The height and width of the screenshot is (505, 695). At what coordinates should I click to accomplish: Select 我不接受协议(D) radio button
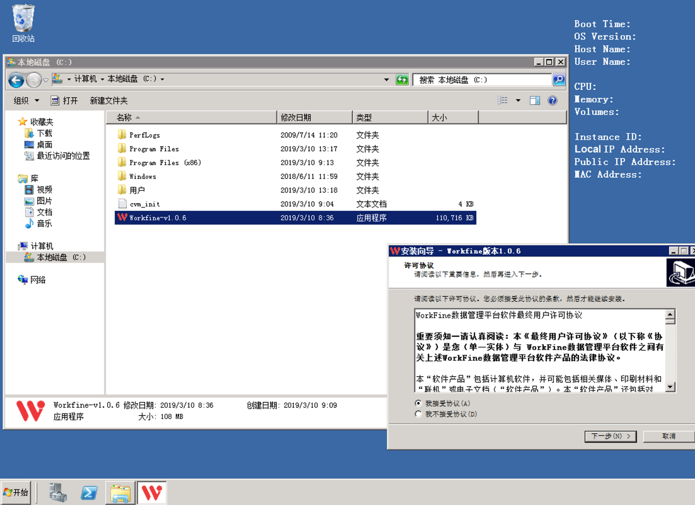point(419,414)
